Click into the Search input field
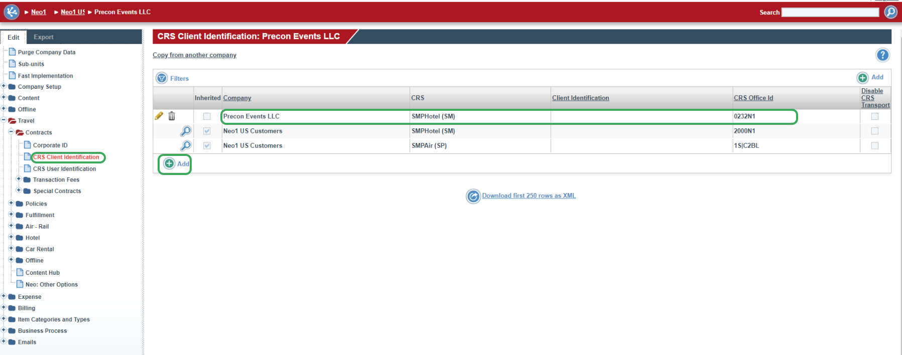Viewport: 902px width, 355px height. click(x=830, y=12)
